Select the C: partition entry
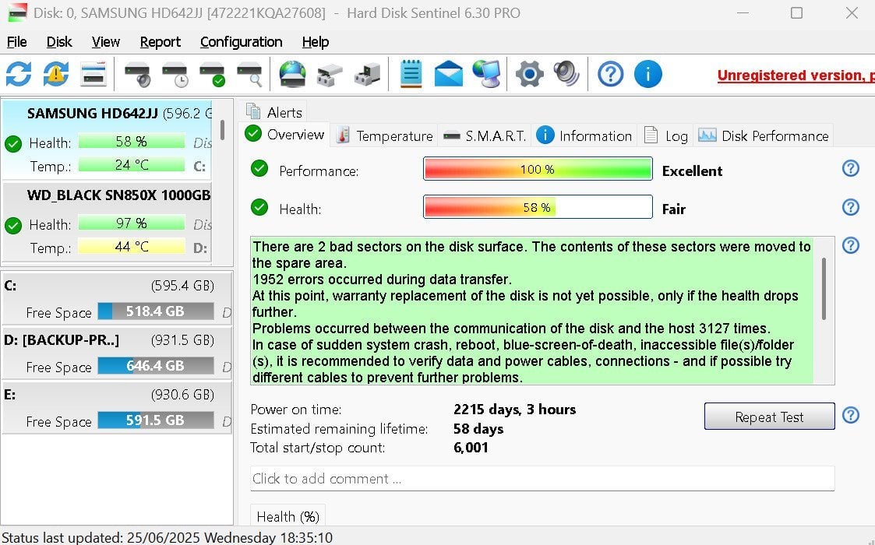The width and height of the screenshot is (875, 545). (117, 298)
